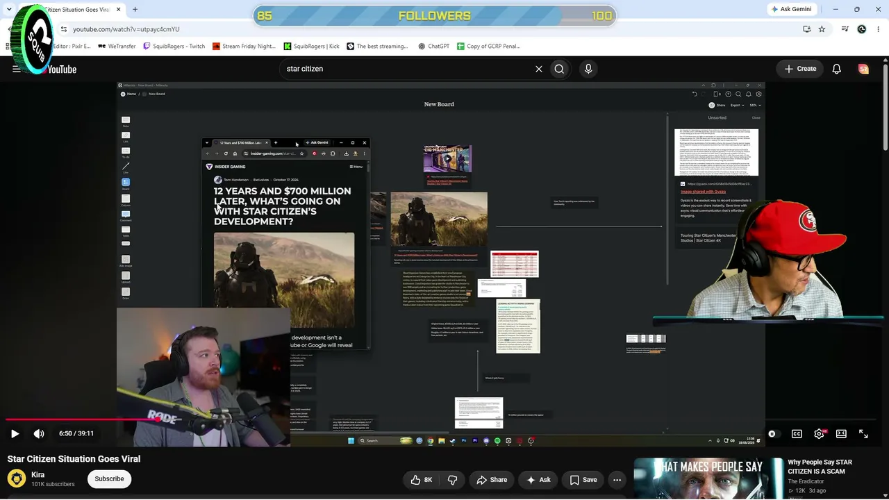Open the account avatar menu
This screenshot has height=500, width=889.
pyautogui.click(x=863, y=69)
